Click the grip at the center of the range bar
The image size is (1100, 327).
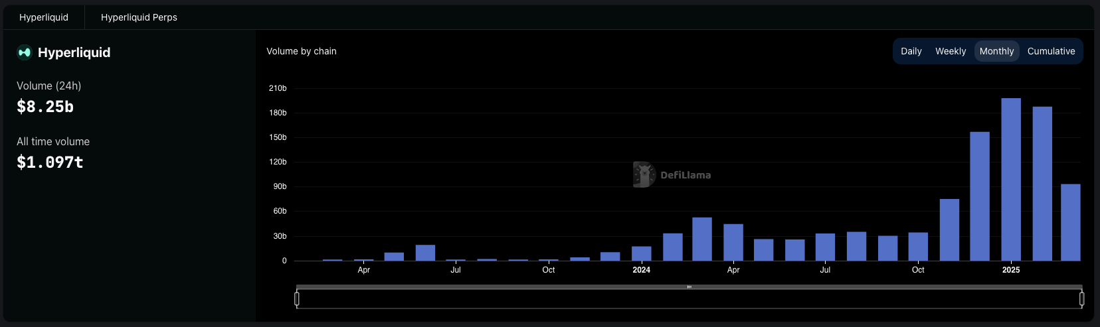pyautogui.click(x=689, y=287)
